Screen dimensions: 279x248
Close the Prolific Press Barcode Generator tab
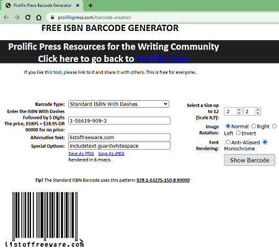click(x=77, y=6)
